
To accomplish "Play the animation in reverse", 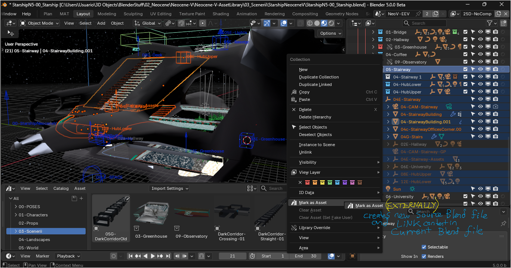I will click(x=145, y=256).
